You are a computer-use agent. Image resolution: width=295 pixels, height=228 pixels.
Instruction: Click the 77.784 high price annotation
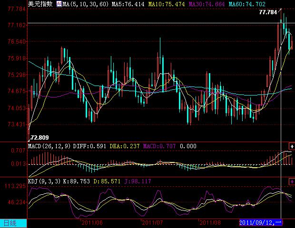tap(268, 12)
